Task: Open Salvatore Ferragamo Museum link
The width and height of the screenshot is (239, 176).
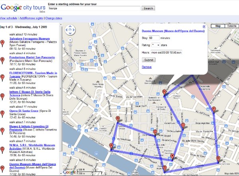Action: pyautogui.click(x=29, y=39)
